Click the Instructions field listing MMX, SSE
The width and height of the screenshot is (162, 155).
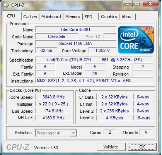[x=94, y=81]
